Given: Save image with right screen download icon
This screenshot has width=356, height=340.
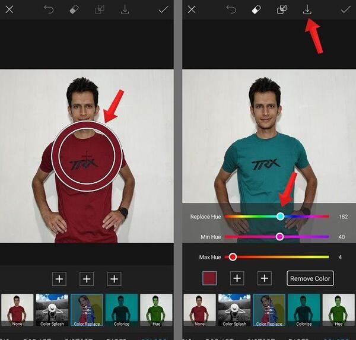Looking at the screenshot, I should pyautogui.click(x=307, y=9).
